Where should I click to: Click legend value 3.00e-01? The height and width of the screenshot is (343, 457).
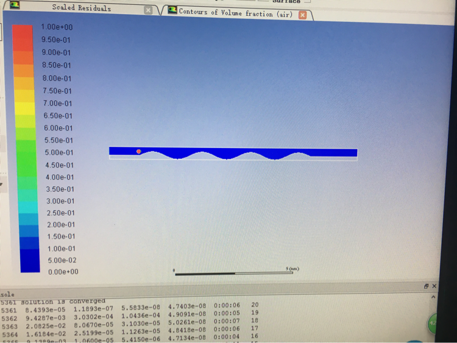point(60,201)
